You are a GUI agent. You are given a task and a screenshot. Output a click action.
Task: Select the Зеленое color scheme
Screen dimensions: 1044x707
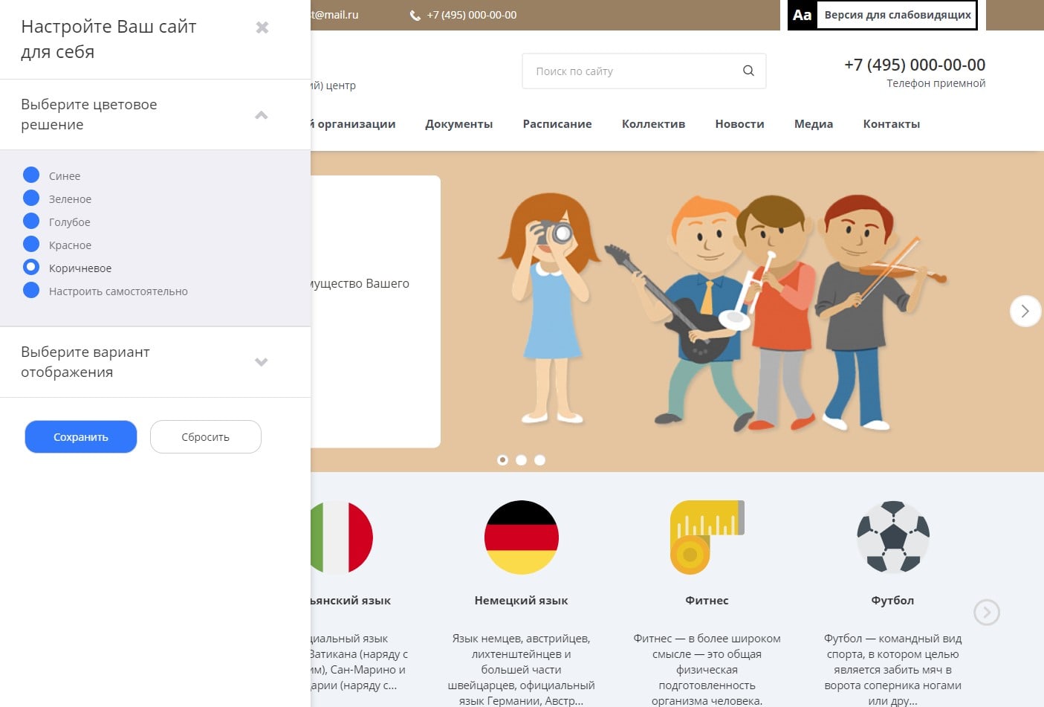(x=31, y=198)
